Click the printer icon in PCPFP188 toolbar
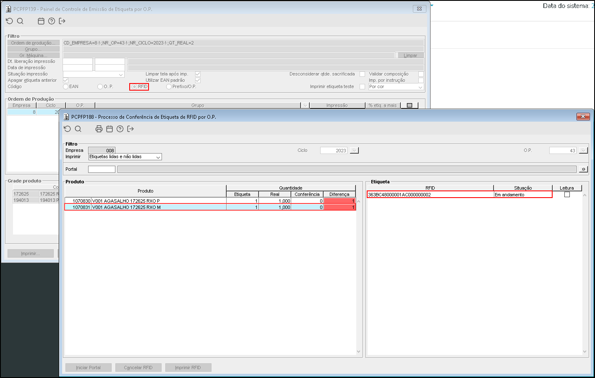This screenshot has width=595, height=378. (x=99, y=129)
